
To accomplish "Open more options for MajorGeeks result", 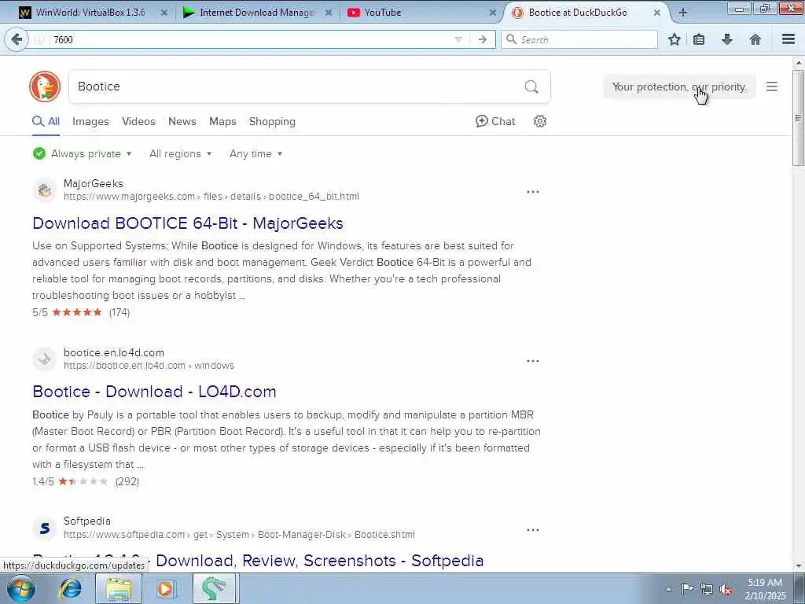I will pos(533,192).
